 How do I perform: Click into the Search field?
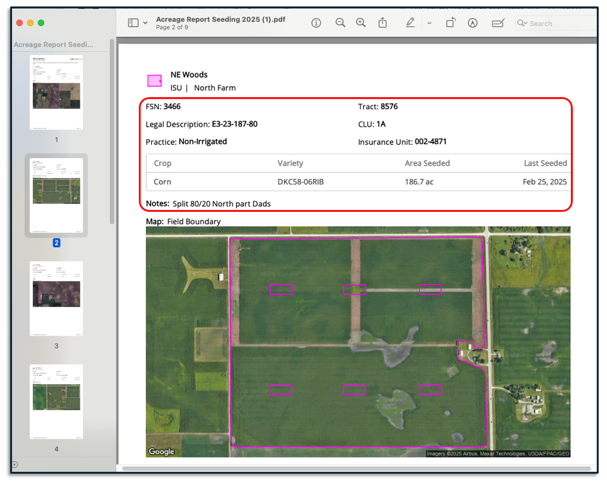pos(555,23)
